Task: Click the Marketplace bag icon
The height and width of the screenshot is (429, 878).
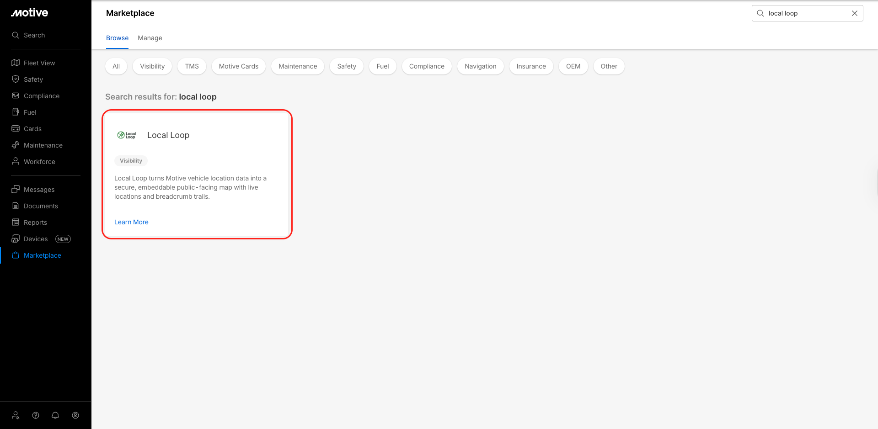Action: pos(16,255)
